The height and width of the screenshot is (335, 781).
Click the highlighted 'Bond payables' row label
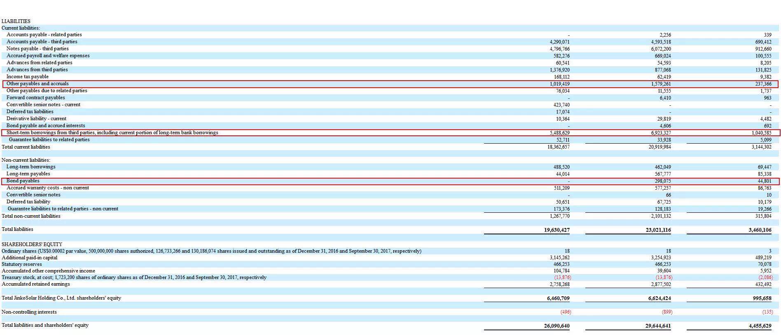[x=23, y=181]
